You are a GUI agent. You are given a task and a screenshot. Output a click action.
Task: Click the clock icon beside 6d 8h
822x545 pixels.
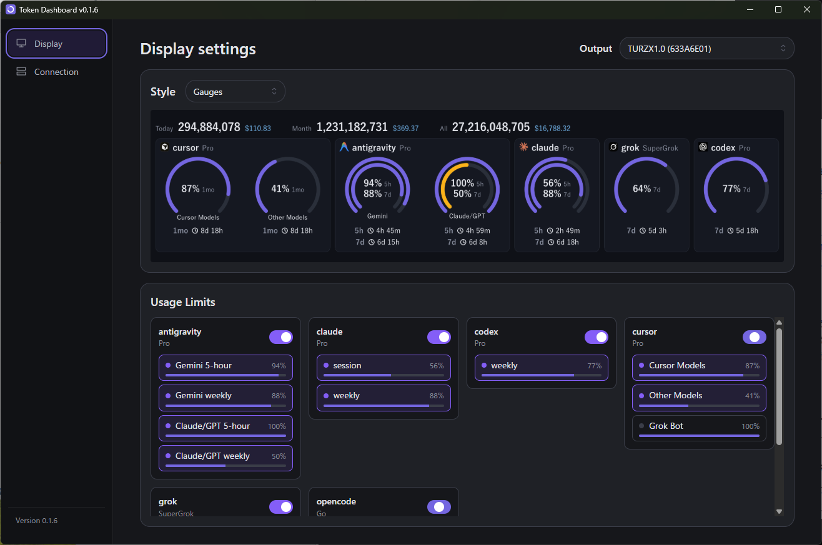pyautogui.click(x=463, y=242)
